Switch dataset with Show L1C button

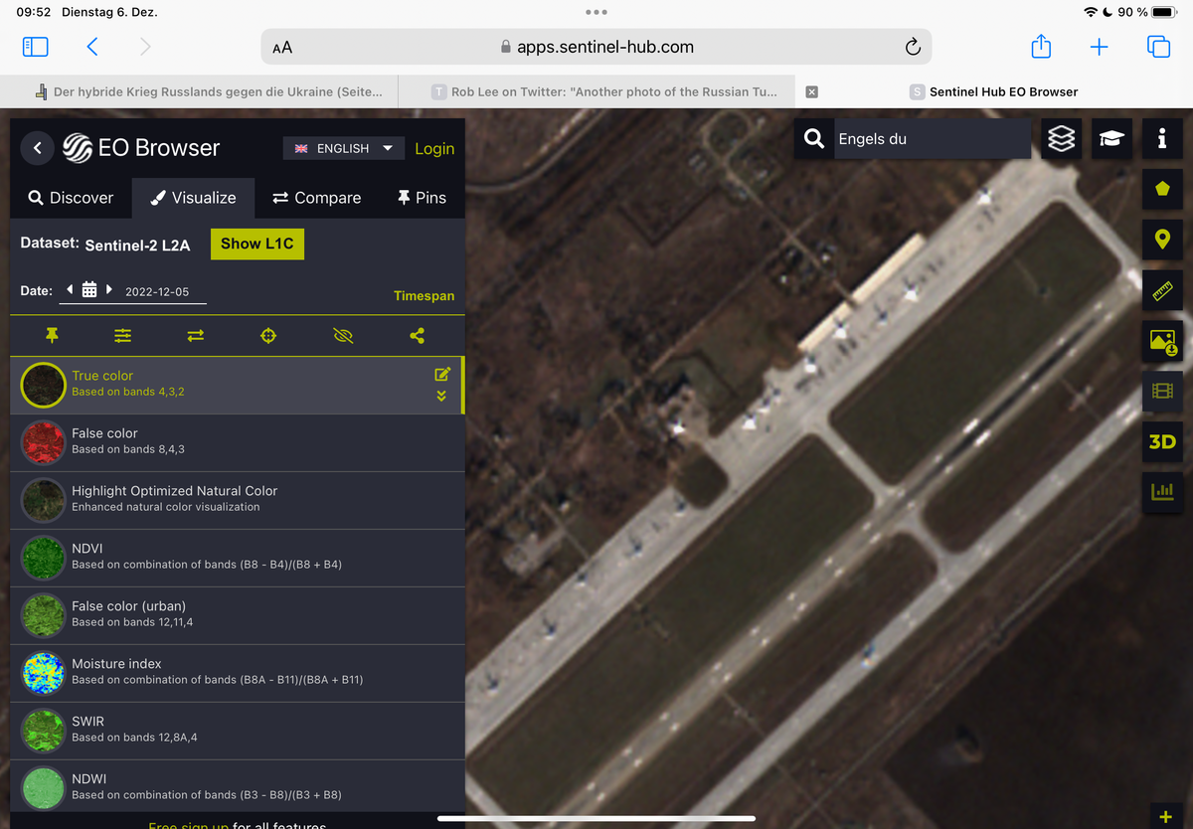257,244
